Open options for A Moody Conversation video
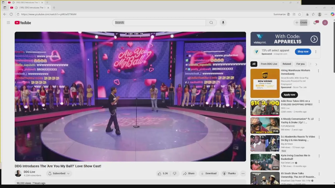This screenshot has height=188, width=335. (319, 119)
